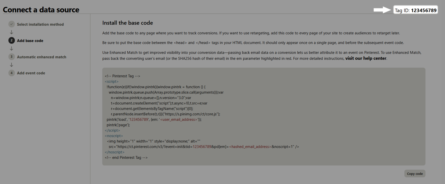Click the !function(e) code line
The height and width of the screenshot is (184, 445).
pos(156,87)
